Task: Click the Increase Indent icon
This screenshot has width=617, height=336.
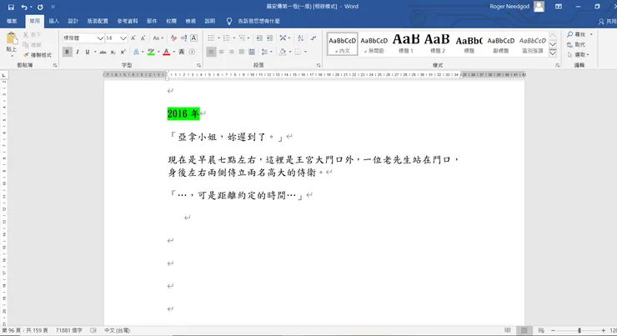Action: point(269,38)
